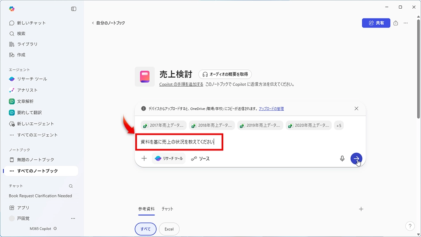Toggle the sidebar collapse icon
421x237 pixels.
click(x=74, y=9)
